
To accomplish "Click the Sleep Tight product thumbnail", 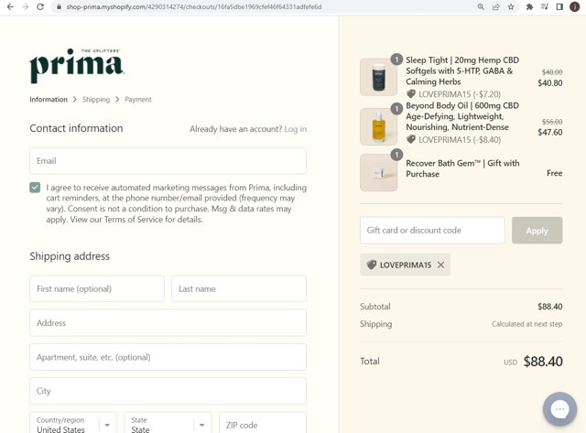I will tap(378, 77).
